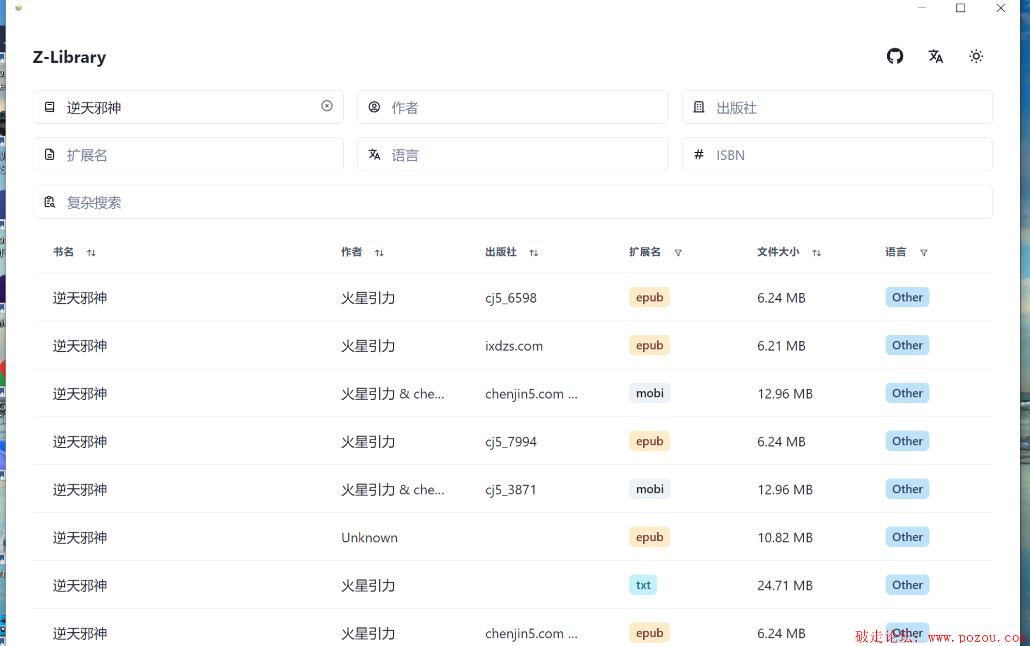Click epub tag in ixdzs.com row
1030x646 pixels.
pyautogui.click(x=649, y=345)
